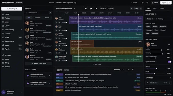This screenshot has height=96, width=173.
Task: Open Voice Cloning page in the sidebar
Action: click(12, 30)
